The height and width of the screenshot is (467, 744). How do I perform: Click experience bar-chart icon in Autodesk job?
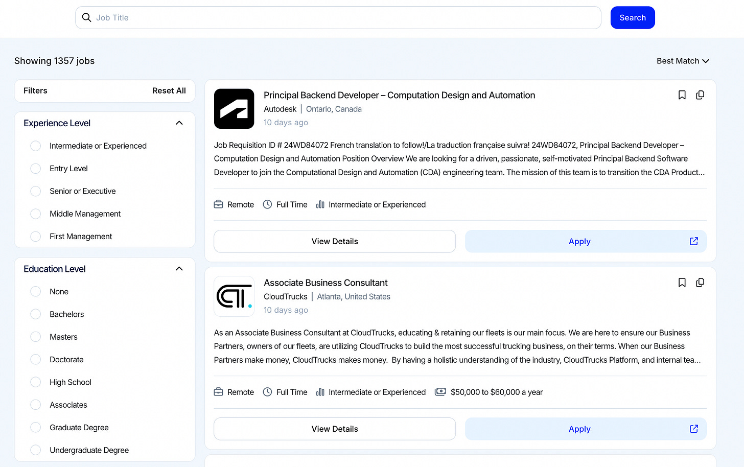(x=320, y=204)
